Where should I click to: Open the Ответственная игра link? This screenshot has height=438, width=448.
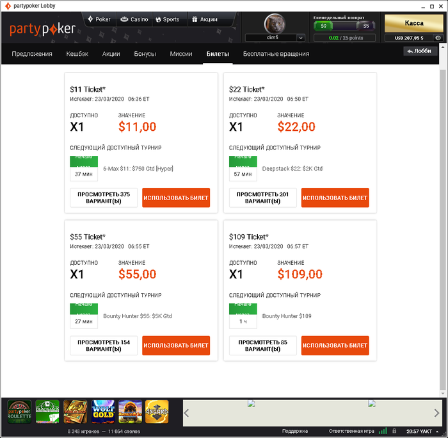(351, 431)
